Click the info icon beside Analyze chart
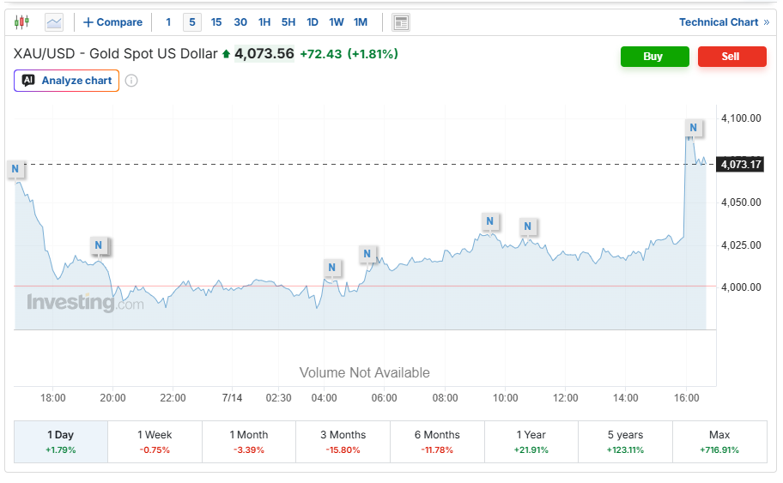This screenshot has height=483, width=783. [x=131, y=81]
